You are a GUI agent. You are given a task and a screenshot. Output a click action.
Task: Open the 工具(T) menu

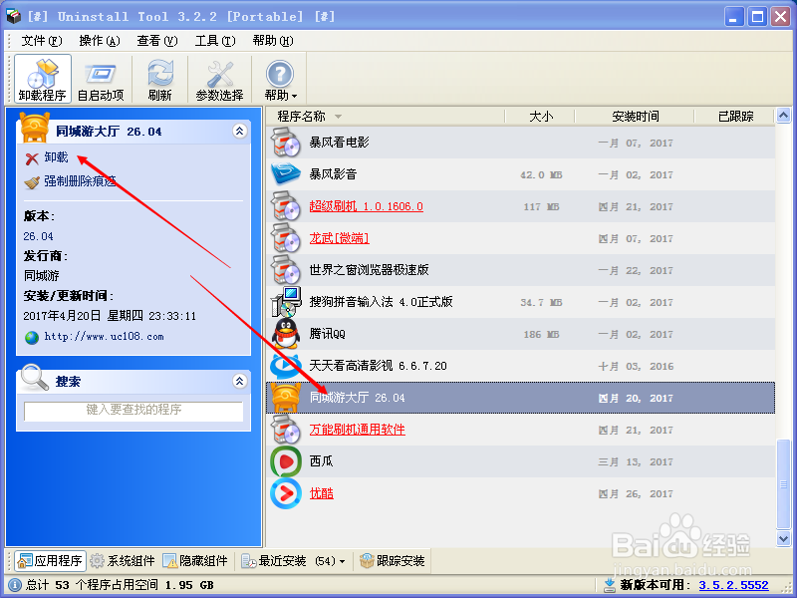[x=215, y=41]
